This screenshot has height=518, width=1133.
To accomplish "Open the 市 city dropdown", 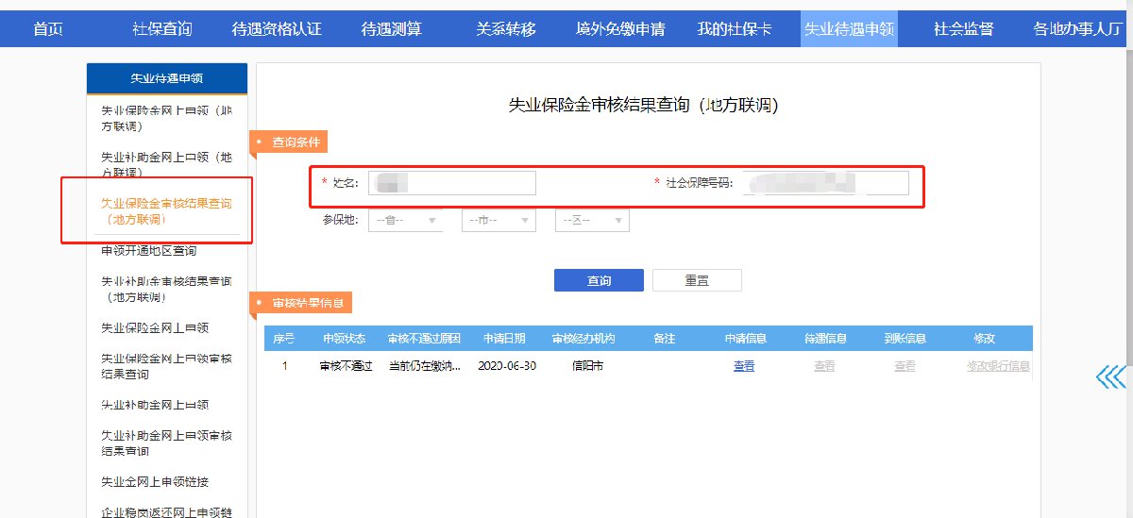I will (x=499, y=220).
